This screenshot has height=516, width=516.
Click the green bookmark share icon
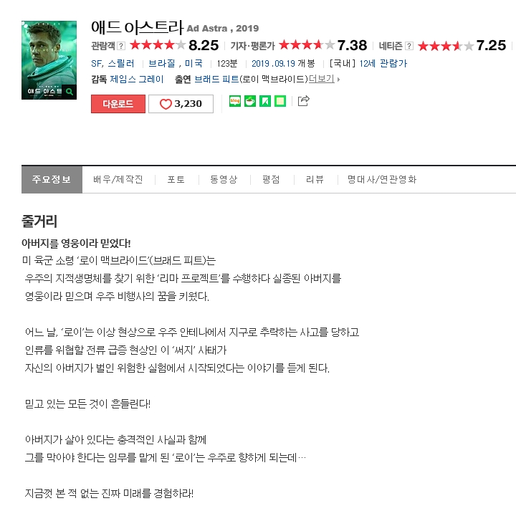(x=265, y=101)
